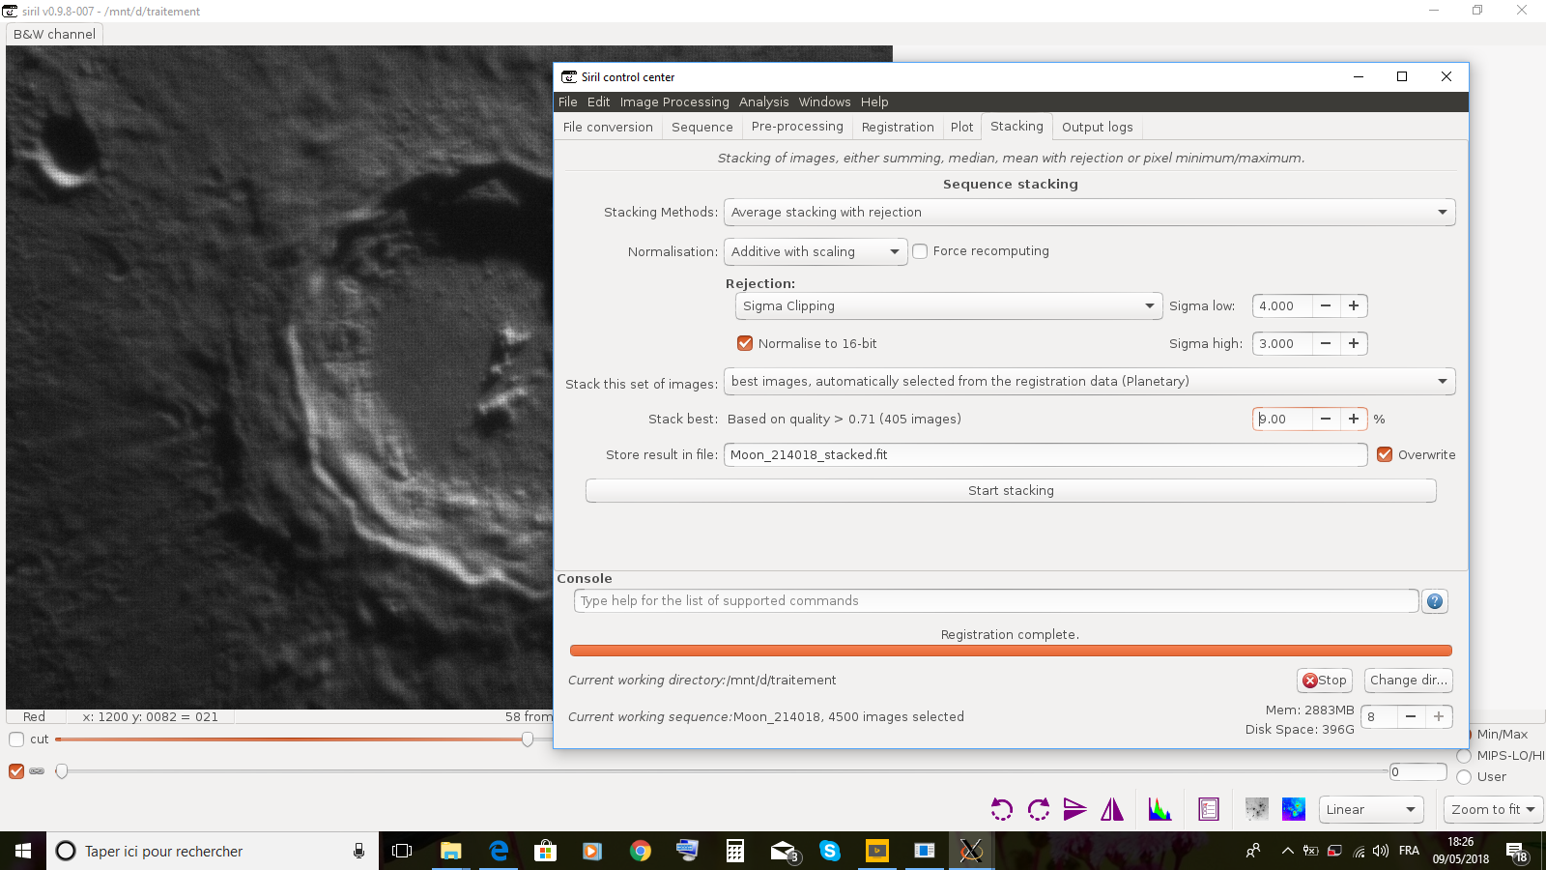Click the volume icon in system tray
This screenshot has height=870, width=1546.
point(1381,851)
